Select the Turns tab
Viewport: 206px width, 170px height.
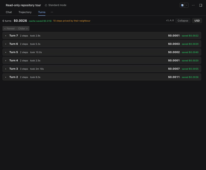tap(42, 12)
